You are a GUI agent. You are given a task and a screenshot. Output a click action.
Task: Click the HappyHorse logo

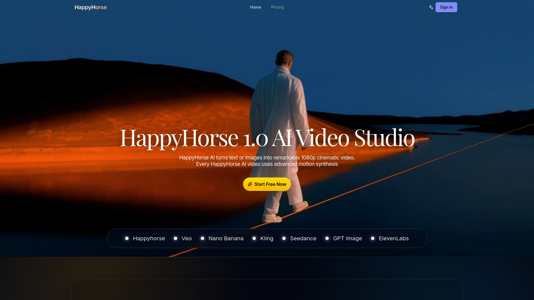pyautogui.click(x=90, y=7)
